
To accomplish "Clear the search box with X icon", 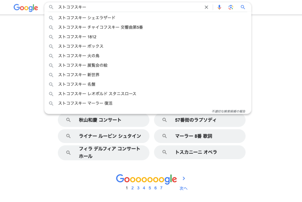I will [206, 7].
